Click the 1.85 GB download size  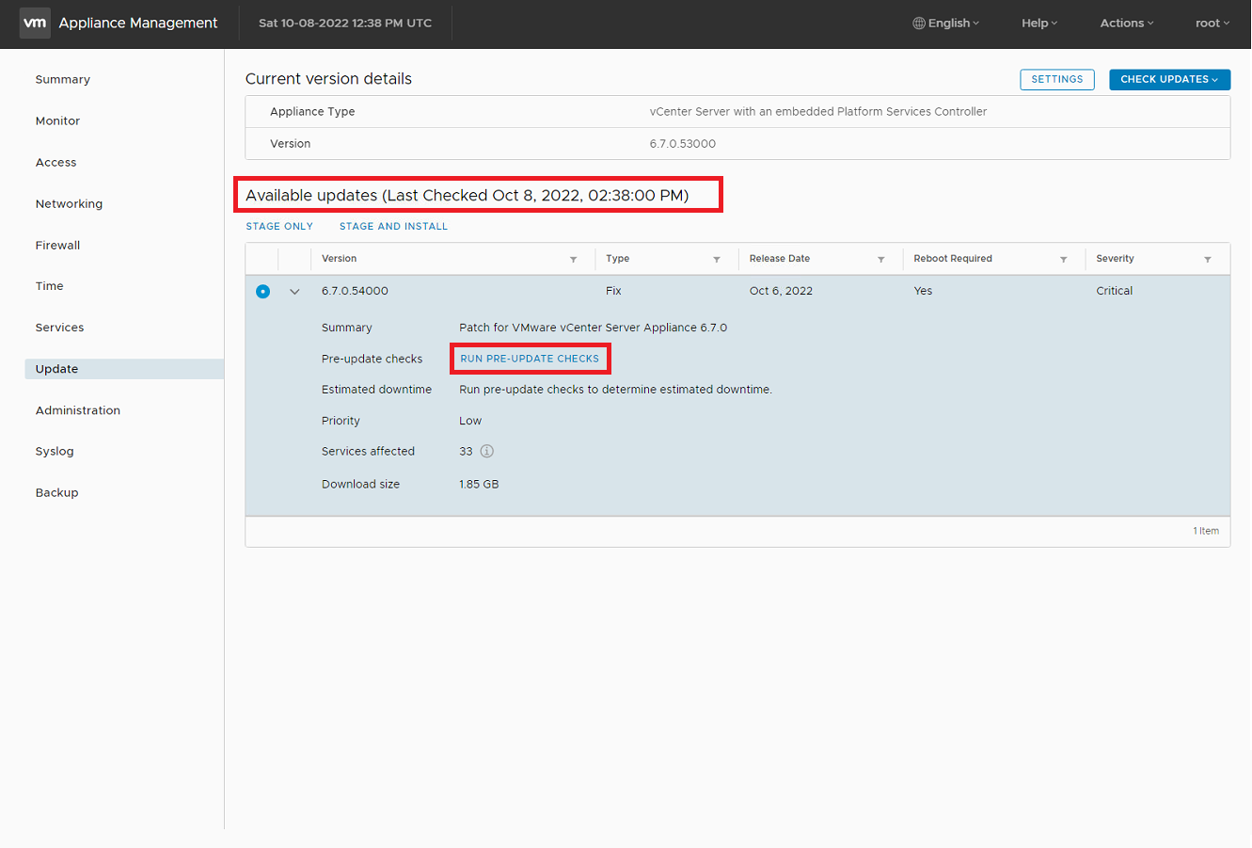[x=479, y=485]
